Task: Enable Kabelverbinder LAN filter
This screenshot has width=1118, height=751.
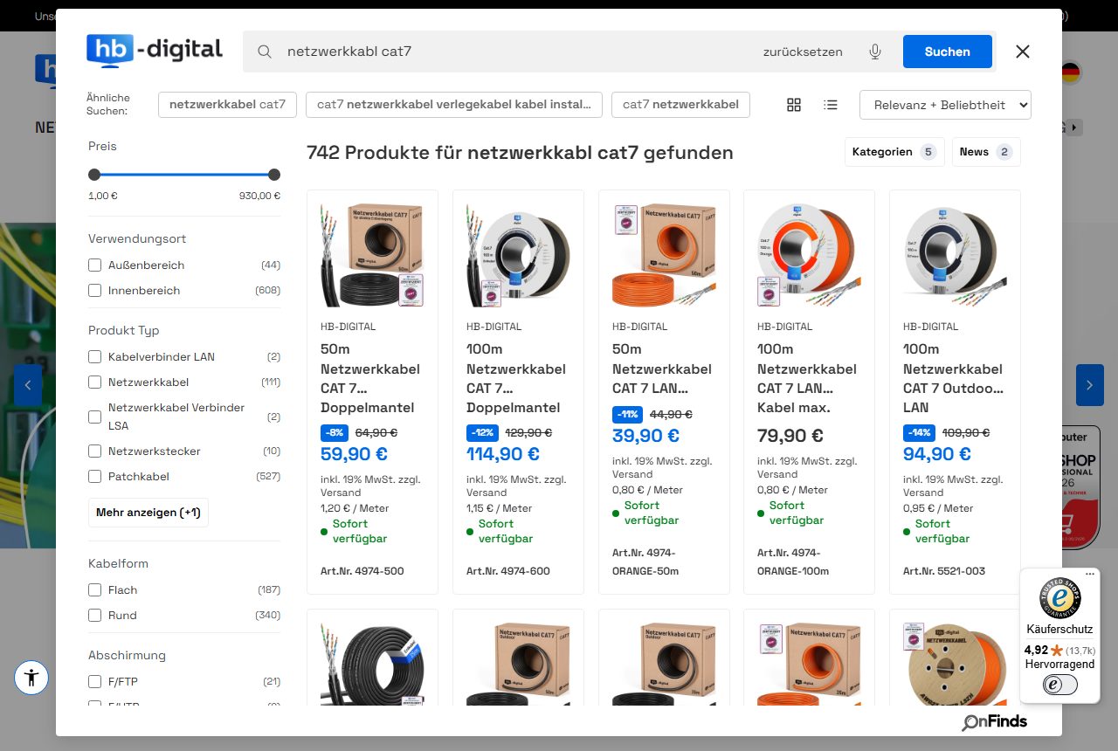Action: pyautogui.click(x=95, y=356)
